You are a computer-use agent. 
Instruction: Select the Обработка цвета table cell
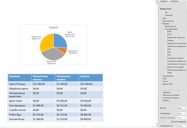[x=20, y=89]
